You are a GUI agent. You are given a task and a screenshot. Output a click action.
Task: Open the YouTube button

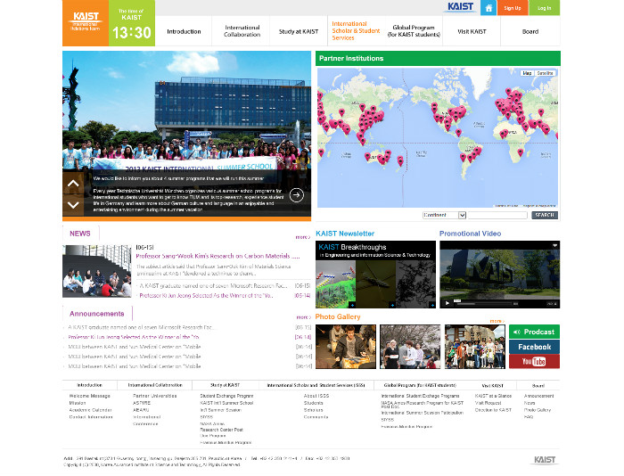[x=534, y=361]
